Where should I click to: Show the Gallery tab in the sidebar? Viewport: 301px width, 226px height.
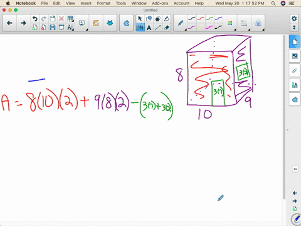click(x=295, y=56)
